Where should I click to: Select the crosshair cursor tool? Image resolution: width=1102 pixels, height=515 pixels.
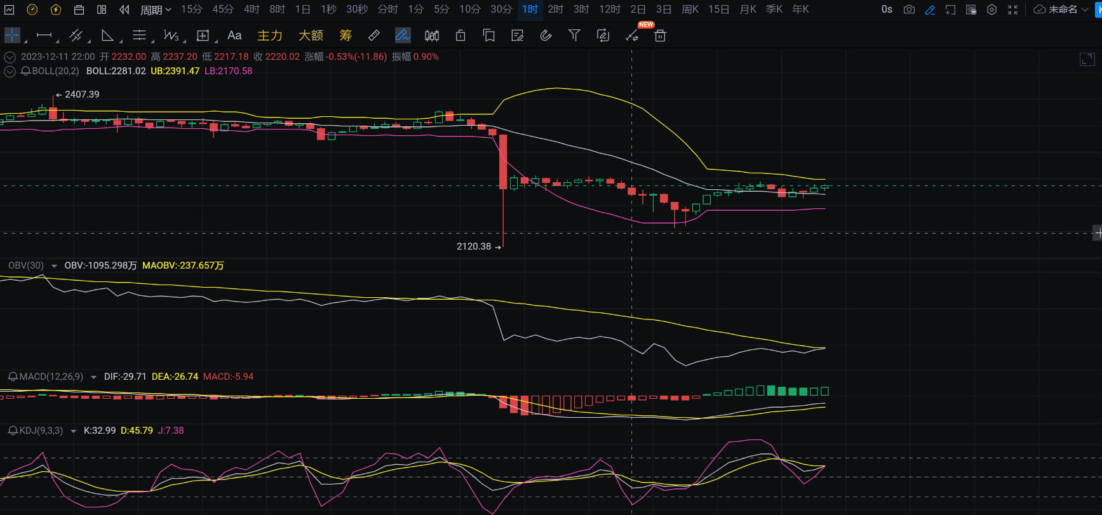pyautogui.click(x=12, y=36)
